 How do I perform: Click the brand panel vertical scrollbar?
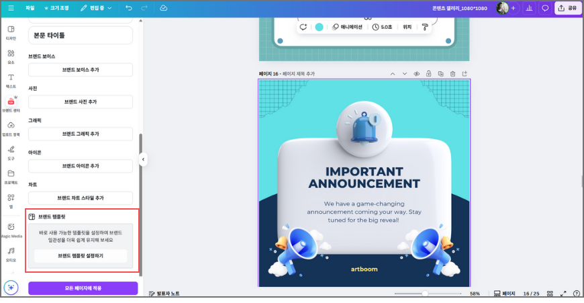(x=140, y=205)
